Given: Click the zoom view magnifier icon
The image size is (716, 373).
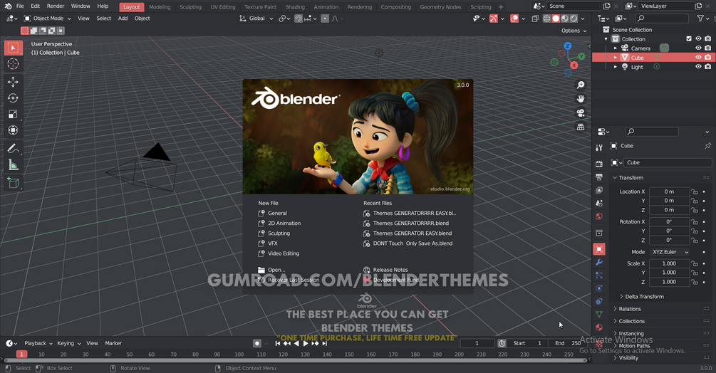Looking at the screenshot, I should coord(581,85).
